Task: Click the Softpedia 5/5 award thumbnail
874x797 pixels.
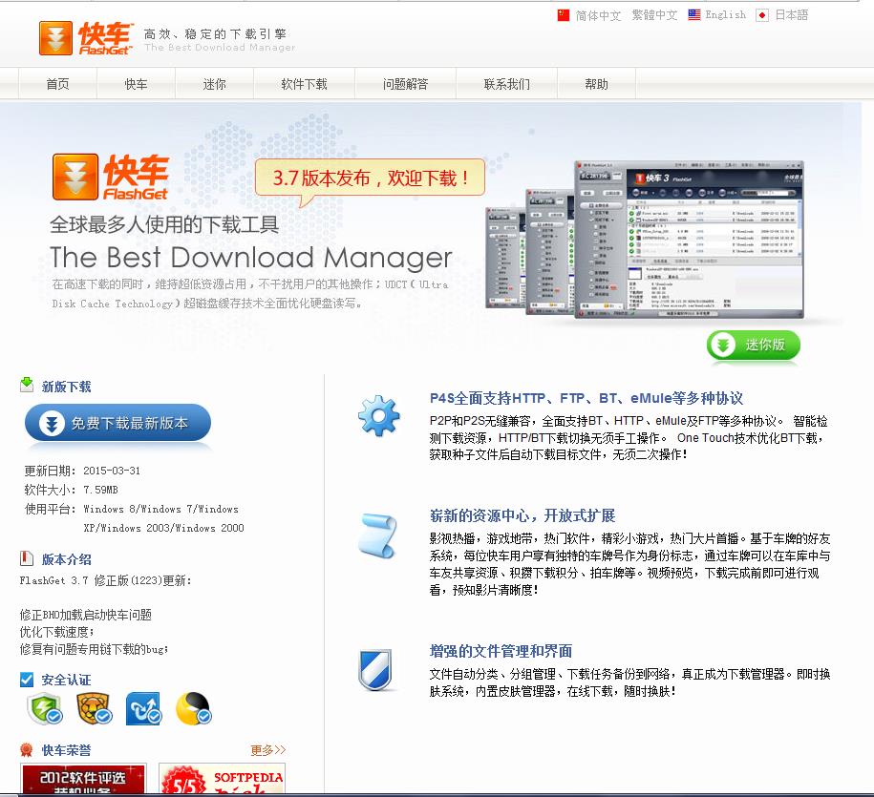Action: pos(223,778)
